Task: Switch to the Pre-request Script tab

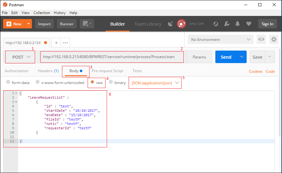Action: point(108,71)
